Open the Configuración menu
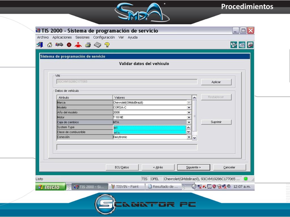 [104, 37]
